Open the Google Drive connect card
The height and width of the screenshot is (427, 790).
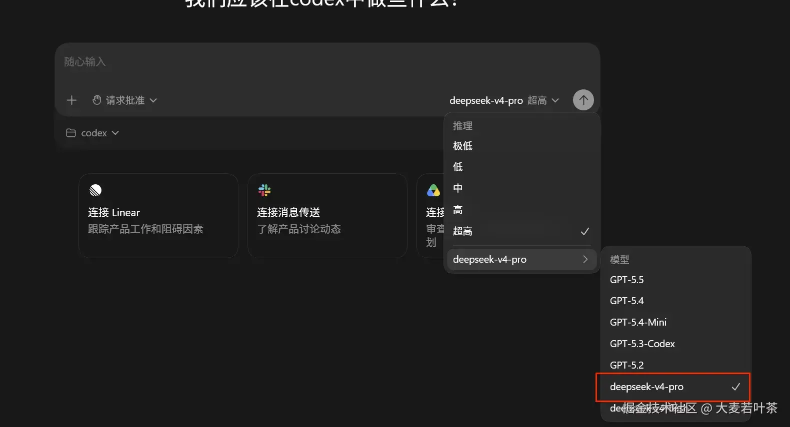tap(431, 215)
